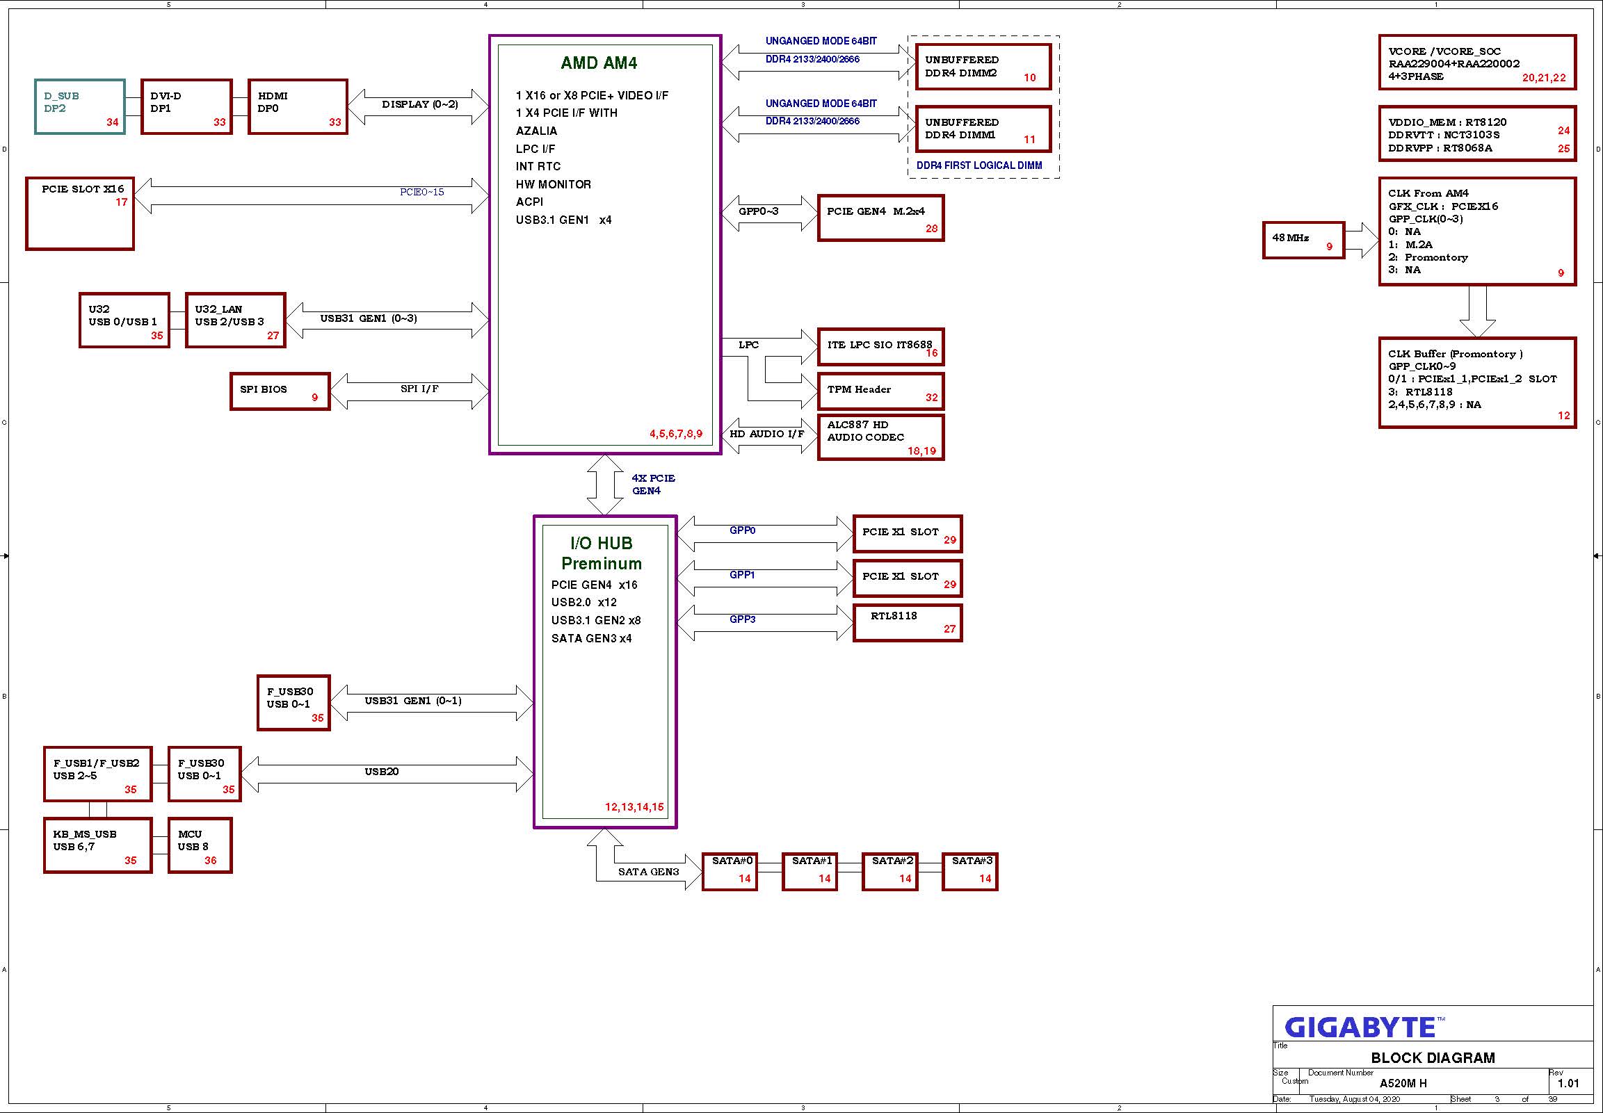This screenshot has height=1113, width=1603.
Task: Click the "U32_LAN USB 2/USB 3" block
Action: (x=236, y=320)
